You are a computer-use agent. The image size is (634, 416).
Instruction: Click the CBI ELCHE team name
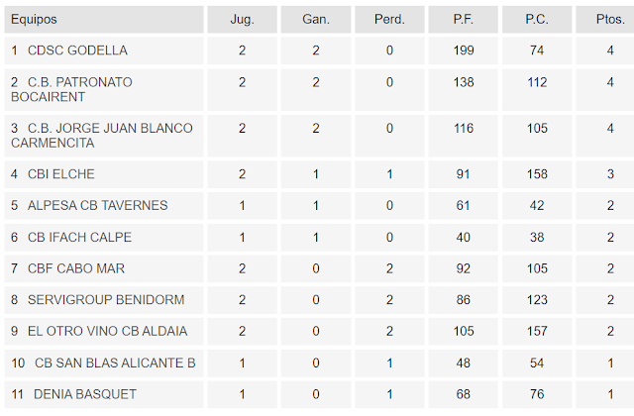pyautogui.click(x=61, y=174)
